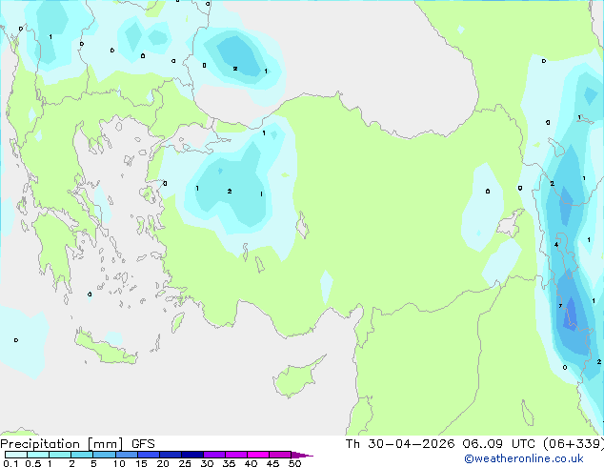This screenshot has width=604, height=467.
Task: Click the Crete island on the map
Action: pos(106,348)
